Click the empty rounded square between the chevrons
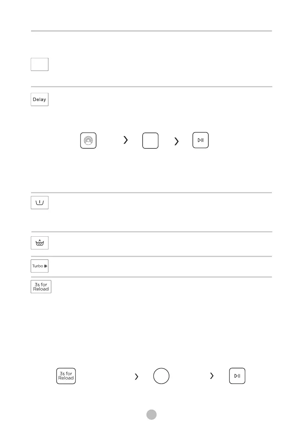Image resolution: width=303 pixels, height=431 pixels. pyautogui.click(x=150, y=141)
